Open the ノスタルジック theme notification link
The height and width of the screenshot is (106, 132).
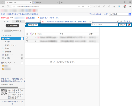[66, 22]
